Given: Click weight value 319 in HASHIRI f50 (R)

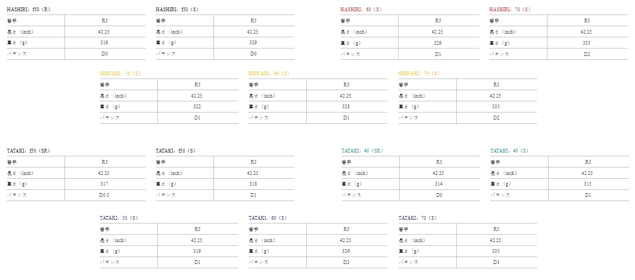Looking at the screenshot, I should point(105,43).
